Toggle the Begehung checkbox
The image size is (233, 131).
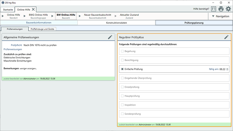(122, 51)
